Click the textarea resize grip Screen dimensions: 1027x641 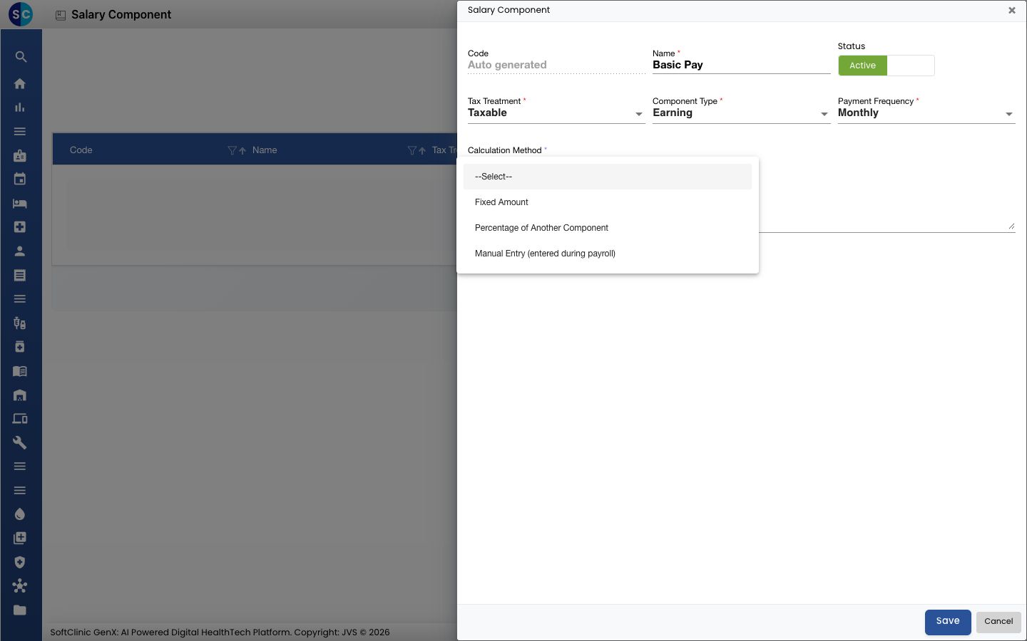pos(1011,226)
